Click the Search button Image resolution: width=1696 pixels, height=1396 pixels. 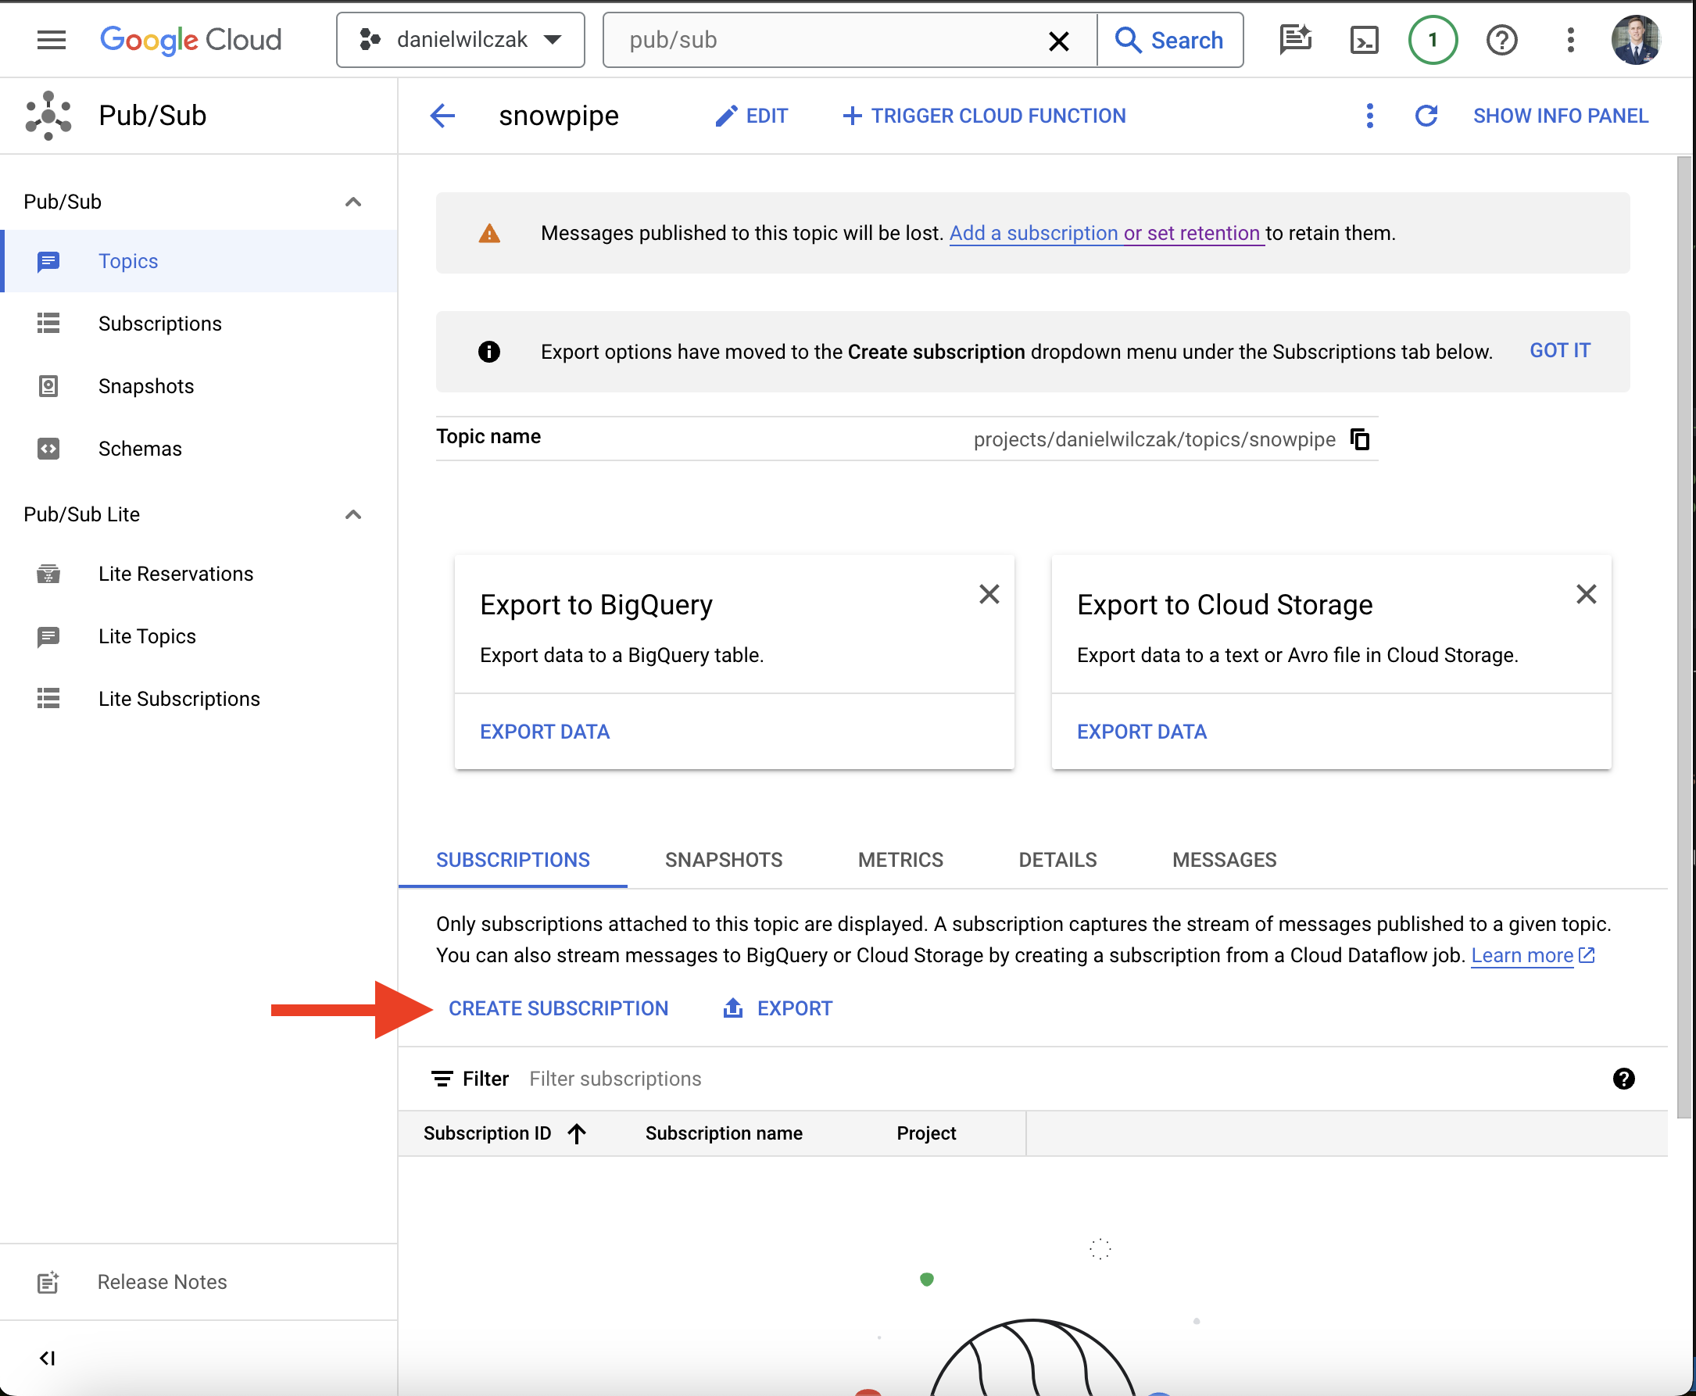pyautogui.click(x=1170, y=39)
